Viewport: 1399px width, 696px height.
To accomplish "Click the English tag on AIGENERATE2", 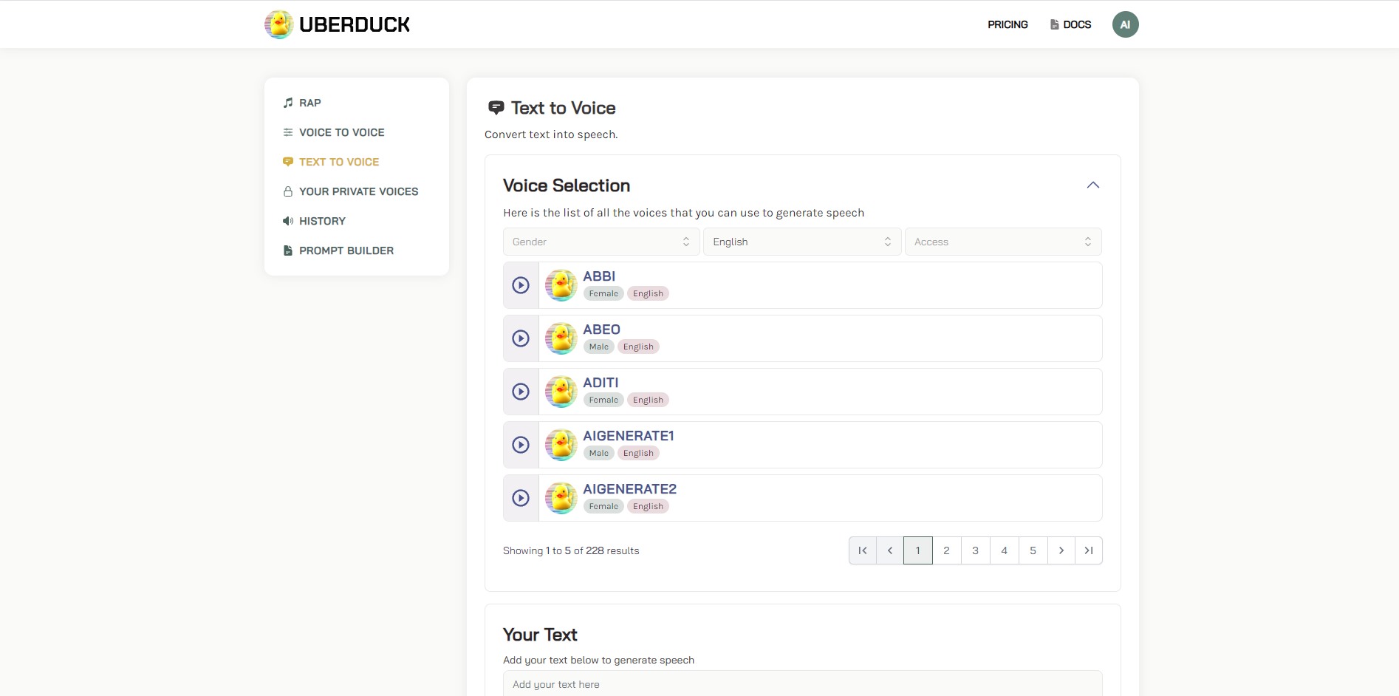I will point(648,506).
